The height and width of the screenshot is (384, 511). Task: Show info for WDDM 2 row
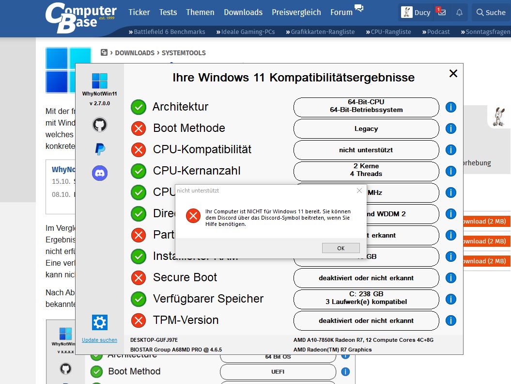coord(451,214)
